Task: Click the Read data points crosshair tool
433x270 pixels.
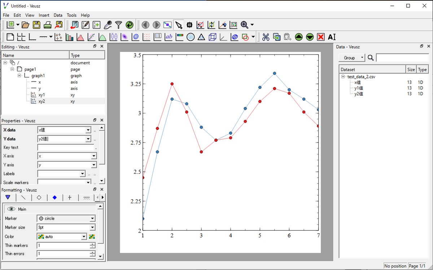Action: tap(189, 25)
